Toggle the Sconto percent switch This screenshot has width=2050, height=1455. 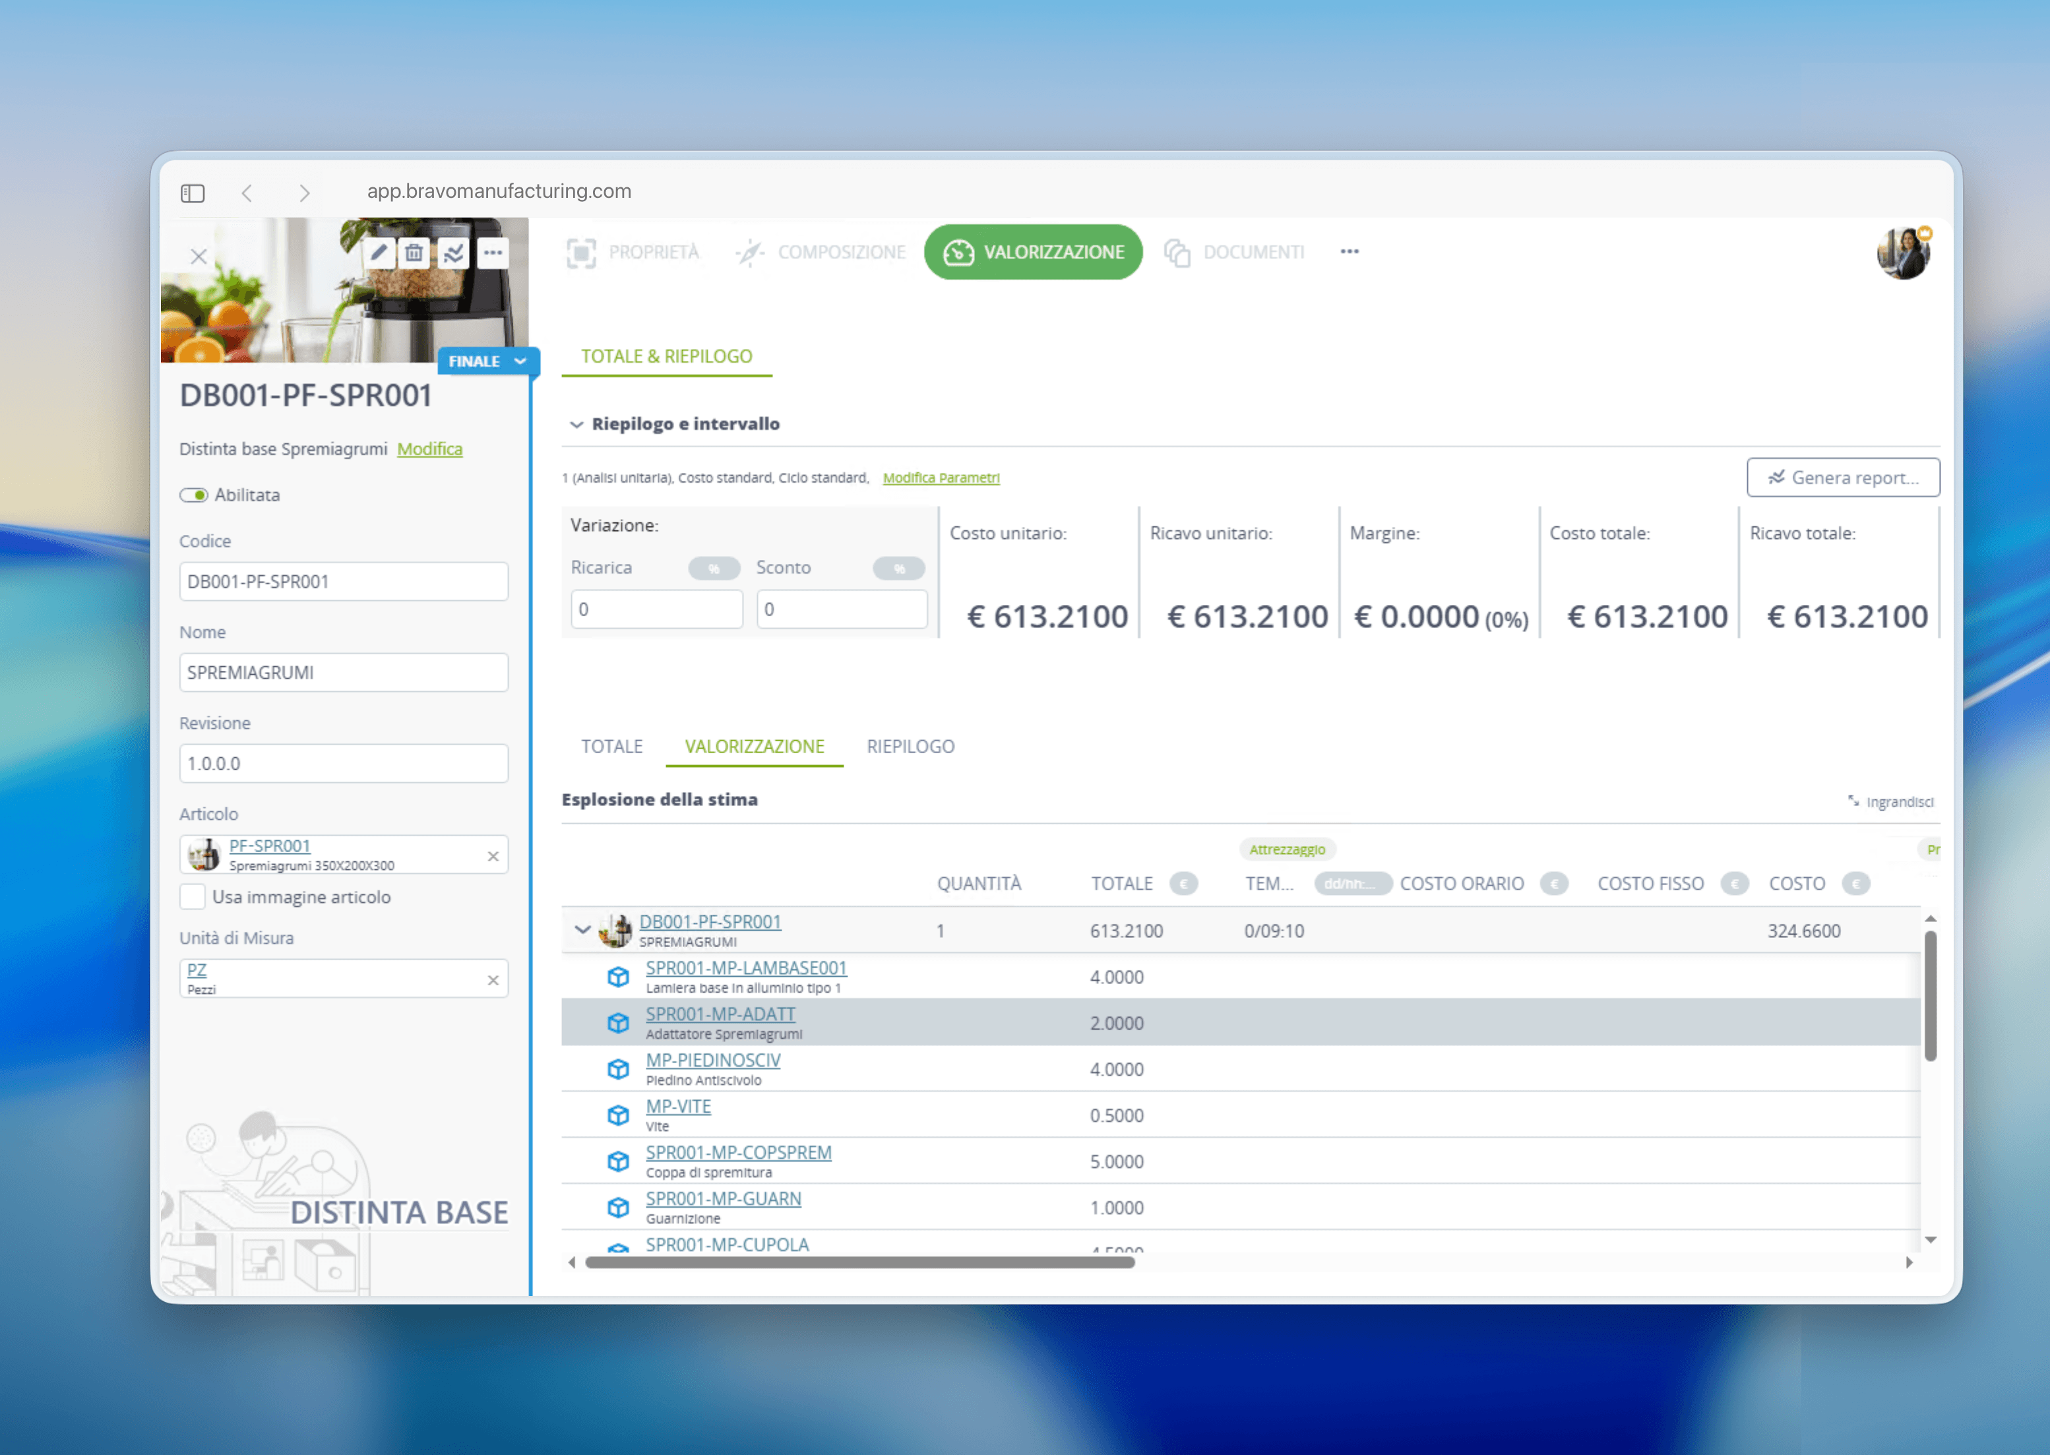coord(898,568)
